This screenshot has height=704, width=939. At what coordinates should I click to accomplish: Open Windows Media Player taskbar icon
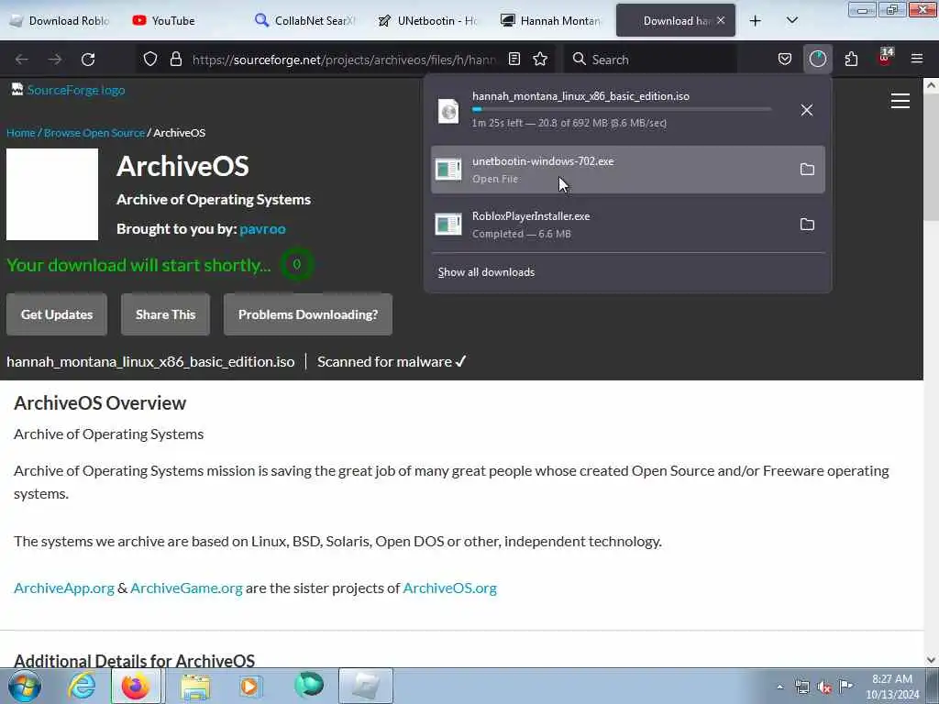click(250, 686)
